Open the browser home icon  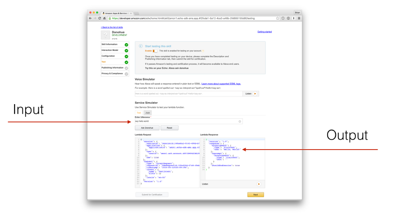(104, 18)
